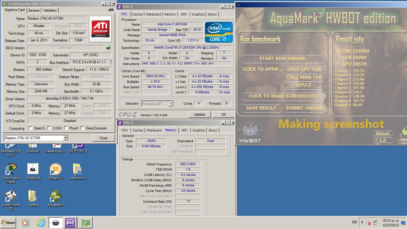Open CPUID CPU-Z desktop shortcut
Image resolution: width=407 pixels, height=229 pixels.
pos(78,148)
